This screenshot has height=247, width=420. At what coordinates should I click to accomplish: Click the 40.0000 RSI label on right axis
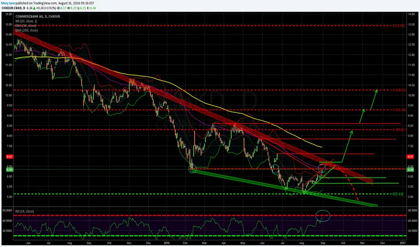click(x=413, y=231)
